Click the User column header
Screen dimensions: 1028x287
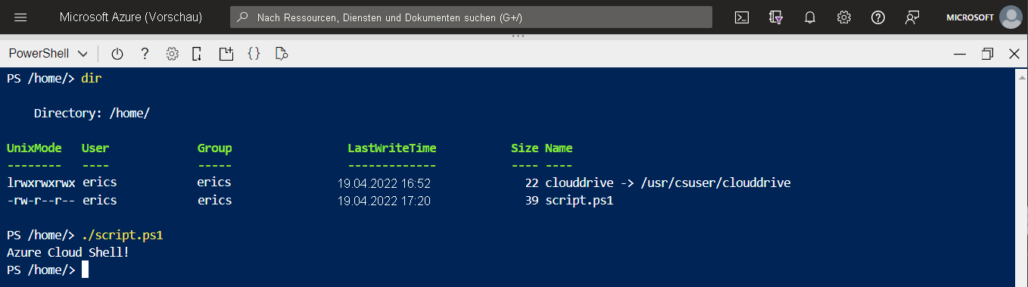tap(95, 148)
